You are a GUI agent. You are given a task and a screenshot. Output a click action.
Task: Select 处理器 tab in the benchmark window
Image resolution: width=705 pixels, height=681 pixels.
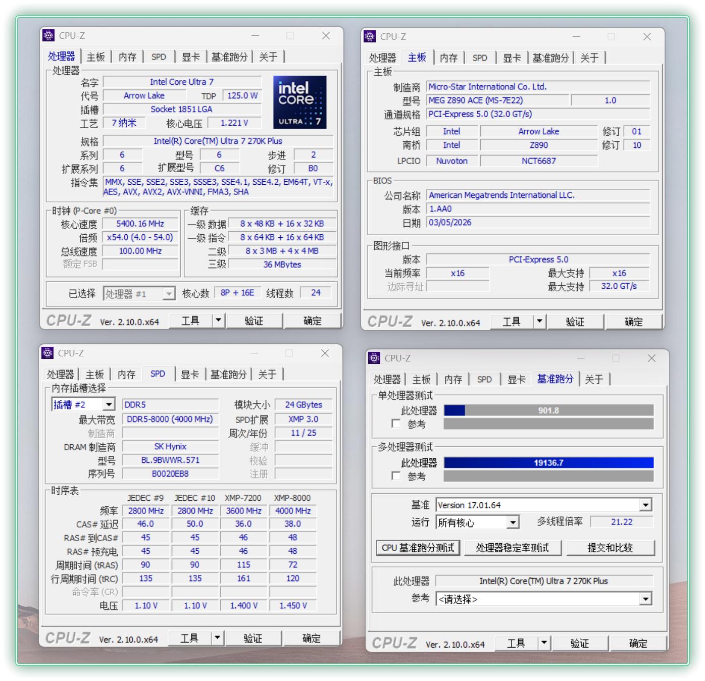(x=387, y=380)
